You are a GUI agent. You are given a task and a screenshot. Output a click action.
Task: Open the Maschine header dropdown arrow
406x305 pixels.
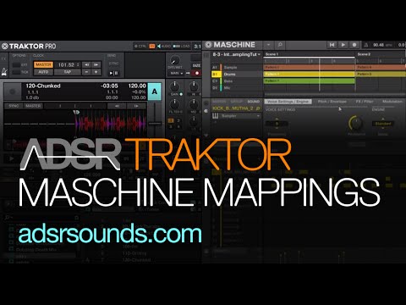click(x=268, y=45)
